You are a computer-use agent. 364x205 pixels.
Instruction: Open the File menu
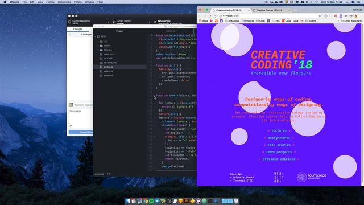[x=24, y=2]
